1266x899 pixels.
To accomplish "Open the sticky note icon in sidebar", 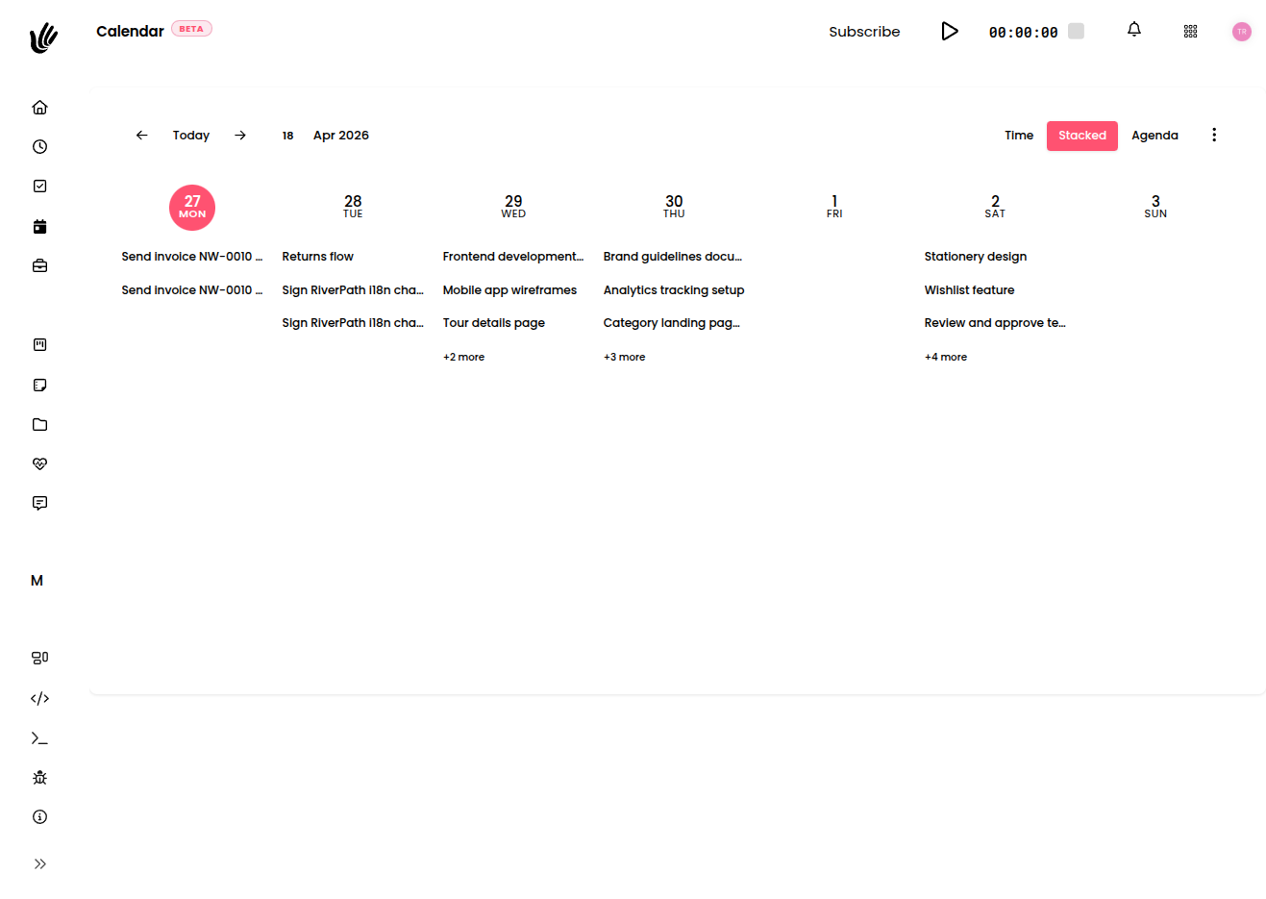I will click(x=39, y=386).
